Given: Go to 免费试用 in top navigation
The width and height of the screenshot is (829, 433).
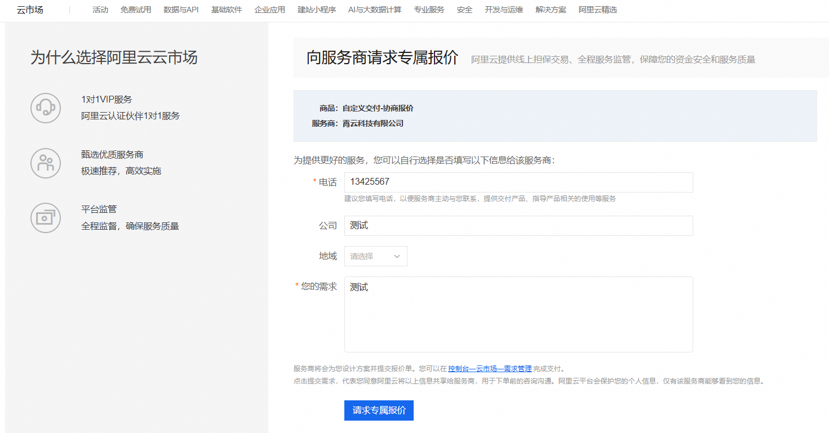Looking at the screenshot, I should click(x=136, y=10).
